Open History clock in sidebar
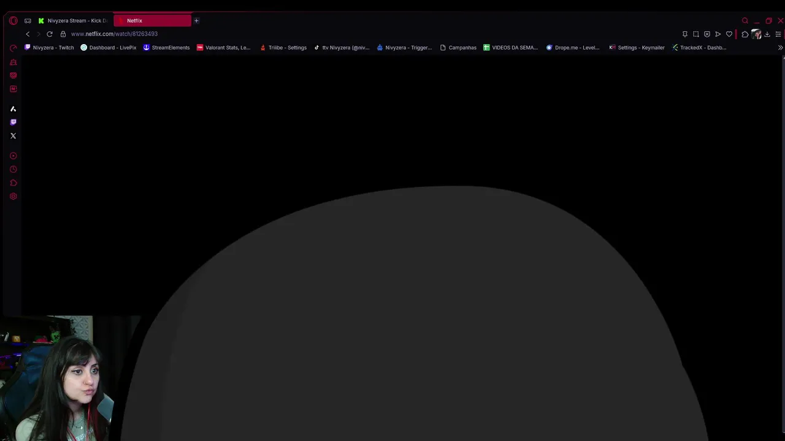 (13, 170)
